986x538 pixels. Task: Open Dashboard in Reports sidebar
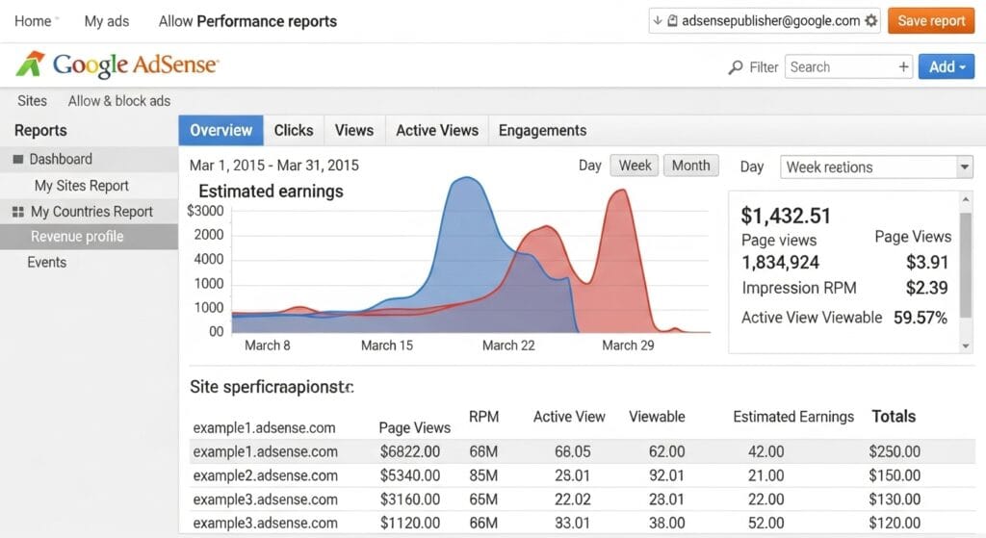[x=90, y=159]
